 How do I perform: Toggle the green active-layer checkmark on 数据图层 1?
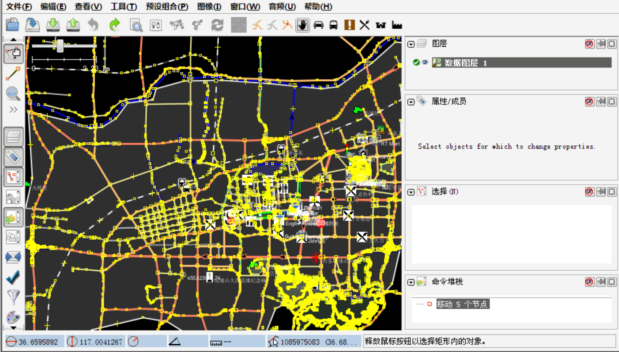(416, 62)
